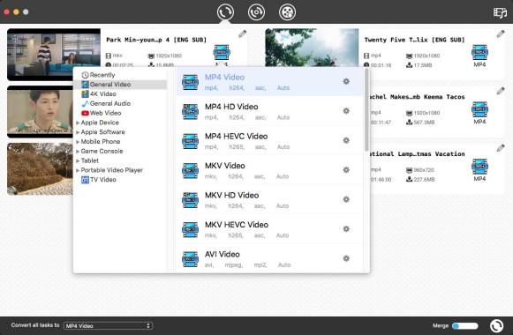513x335 pixels.
Task: Choose the AVI Video format
Action: (x=269, y=258)
